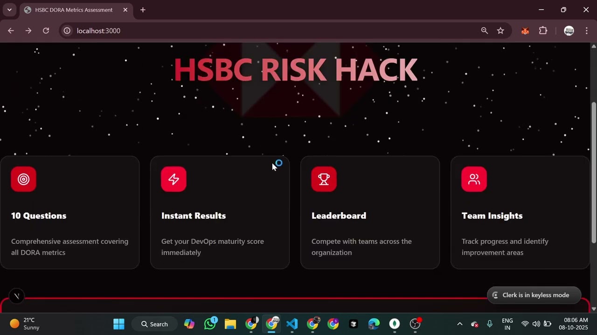Open a new browser tab
This screenshot has width=597, height=335.
pyautogui.click(x=143, y=10)
